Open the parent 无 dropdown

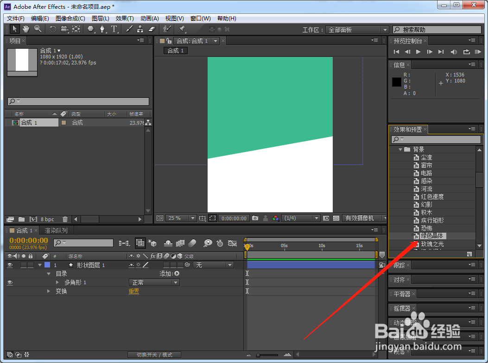click(213, 265)
